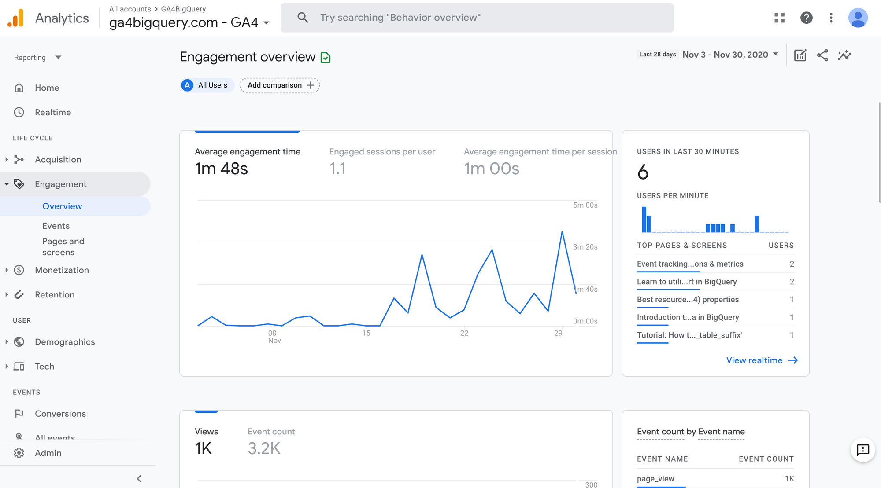Expand the Acquisition section

(x=58, y=160)
